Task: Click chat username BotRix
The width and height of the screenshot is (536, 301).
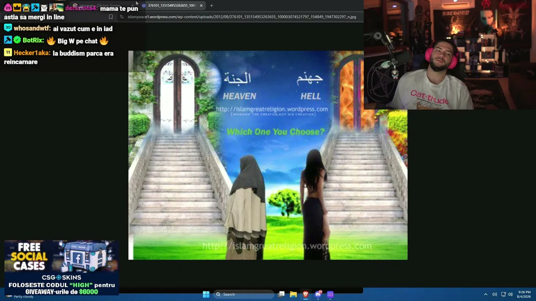Action: coord(33,41)
